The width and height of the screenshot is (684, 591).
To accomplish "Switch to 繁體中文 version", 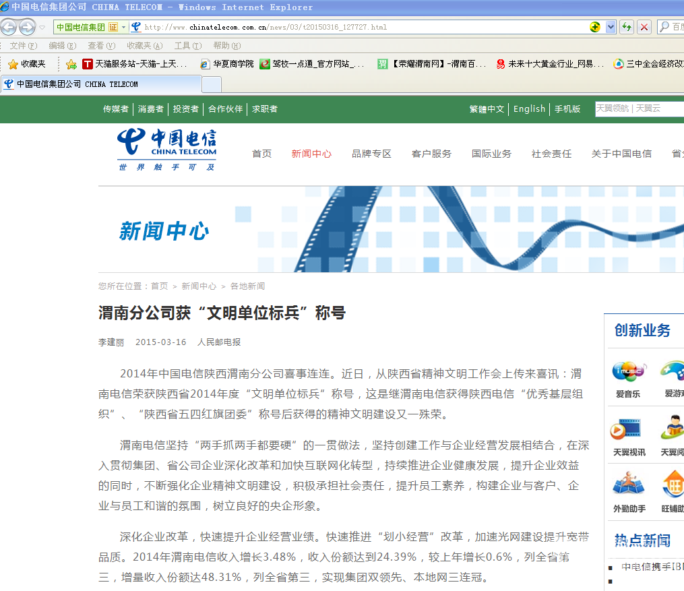I will 487,109.
